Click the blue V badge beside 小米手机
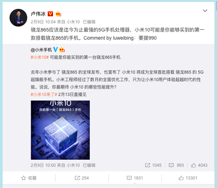The width and height of the screenshot is (217, 188). pyautogui.click(x=55, y=50)
